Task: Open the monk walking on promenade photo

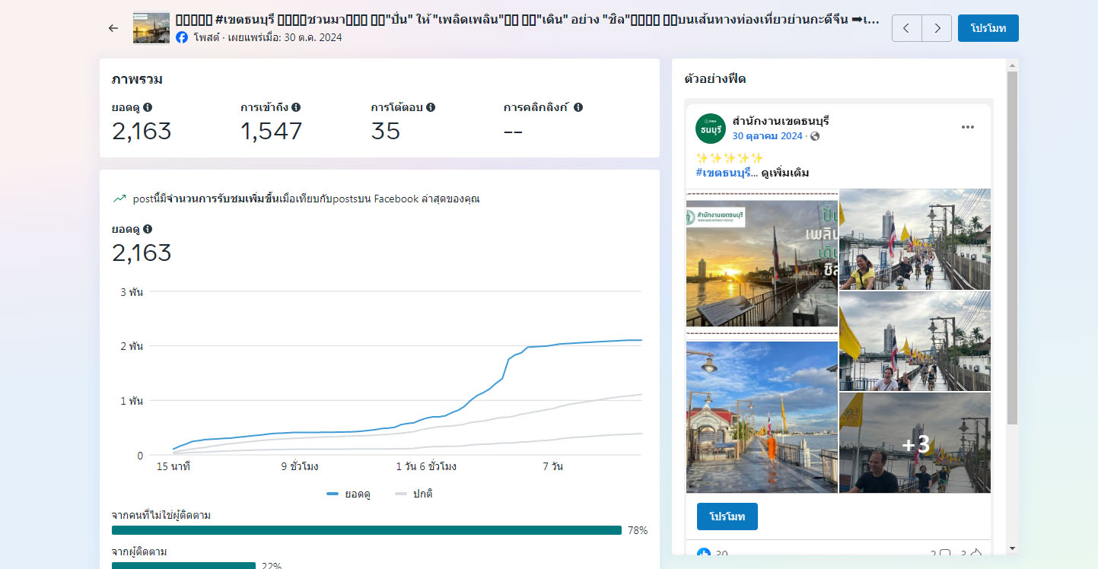Action: (x=762, y=417)
